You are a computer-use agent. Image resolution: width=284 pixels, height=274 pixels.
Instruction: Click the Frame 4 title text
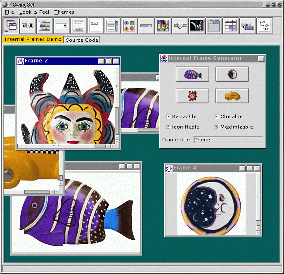click(185, 168)
